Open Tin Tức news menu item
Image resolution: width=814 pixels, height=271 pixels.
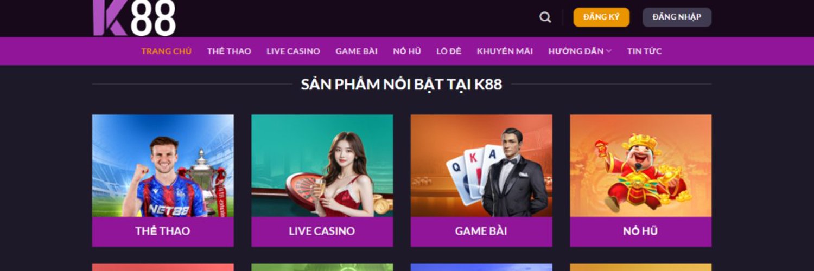[644, 51]
